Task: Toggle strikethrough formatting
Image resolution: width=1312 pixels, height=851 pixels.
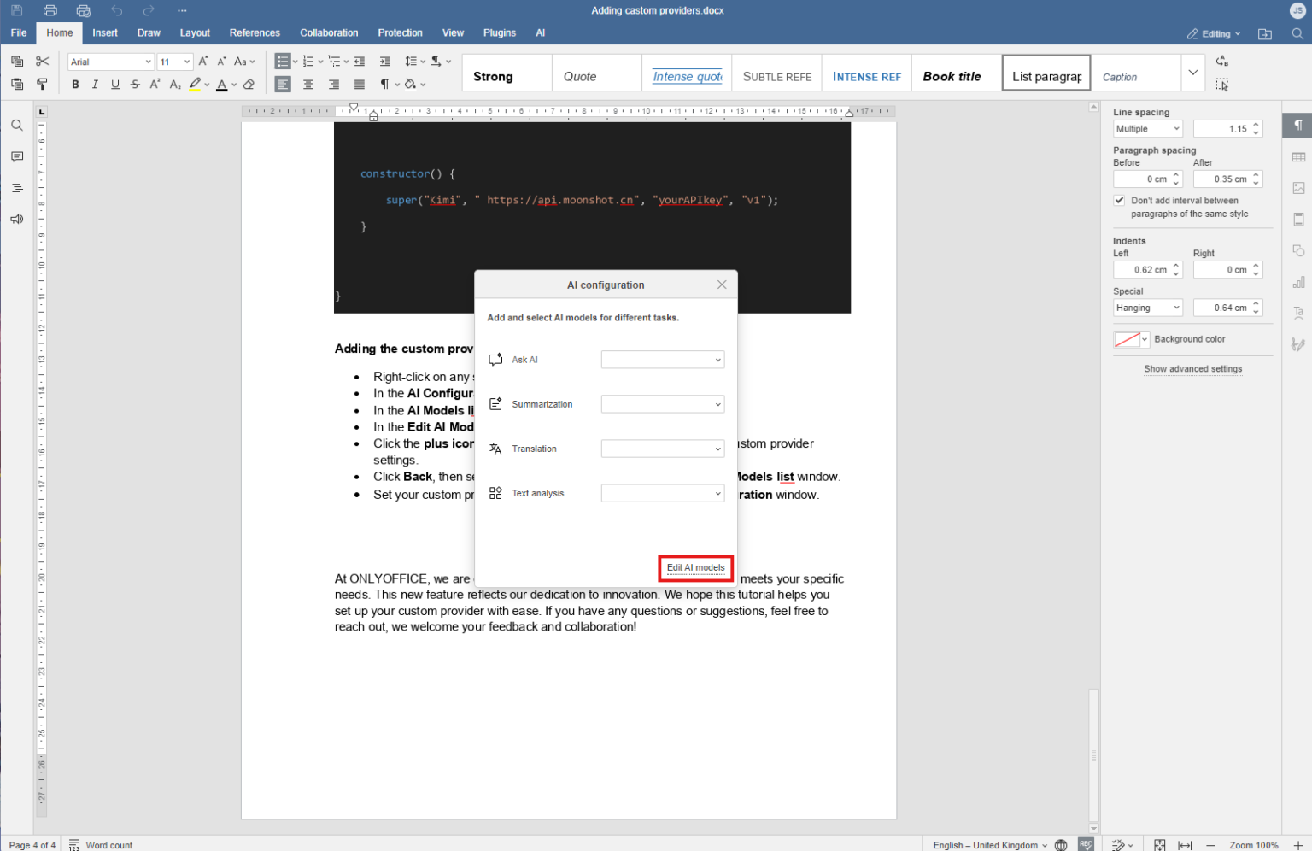Action: pyautogui.click(x=134, y=84)
